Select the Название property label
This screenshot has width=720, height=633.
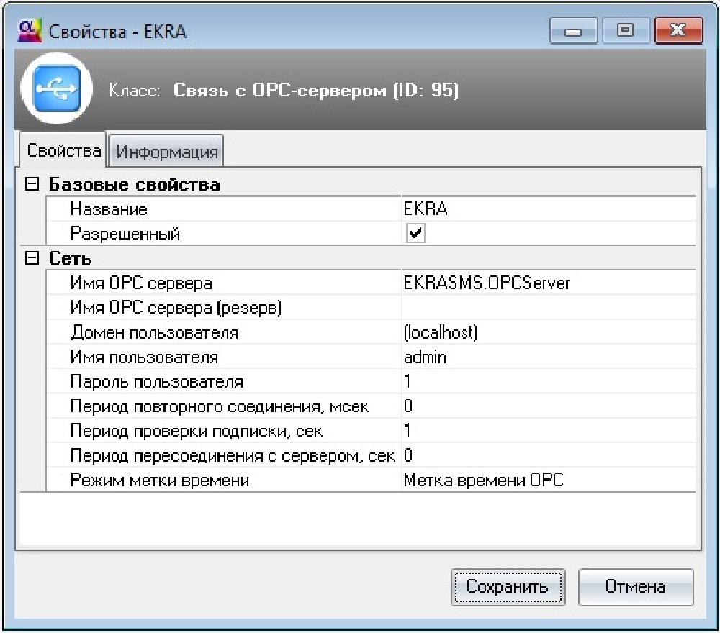point(109,209)
